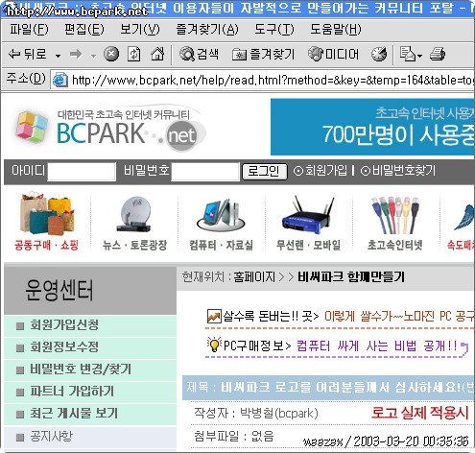The image size is (475, 453).
Task: Open the 도움말(H) menu
Action: pyautogui.click(x=336, y=30)
